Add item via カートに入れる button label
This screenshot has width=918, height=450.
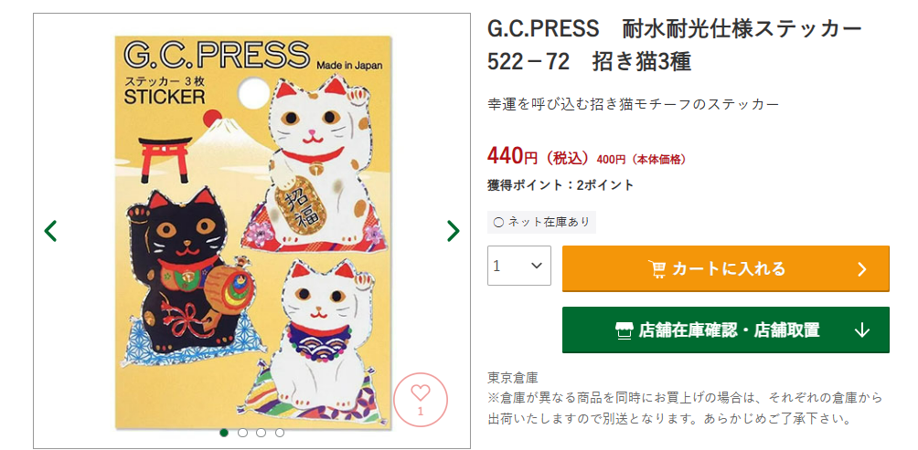click(729, 269)
